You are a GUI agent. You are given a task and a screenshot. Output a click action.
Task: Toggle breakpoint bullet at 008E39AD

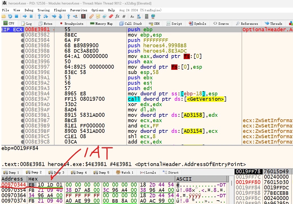23,104
